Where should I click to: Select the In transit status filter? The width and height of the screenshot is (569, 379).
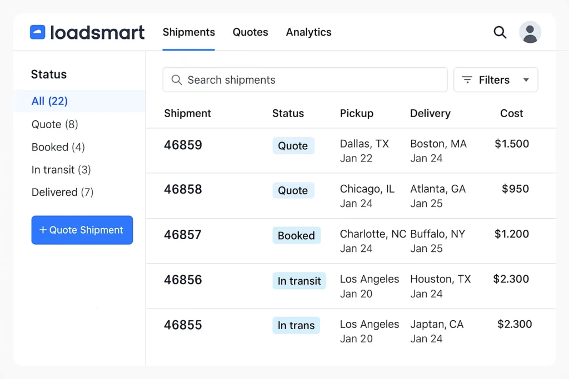point(61,170)
